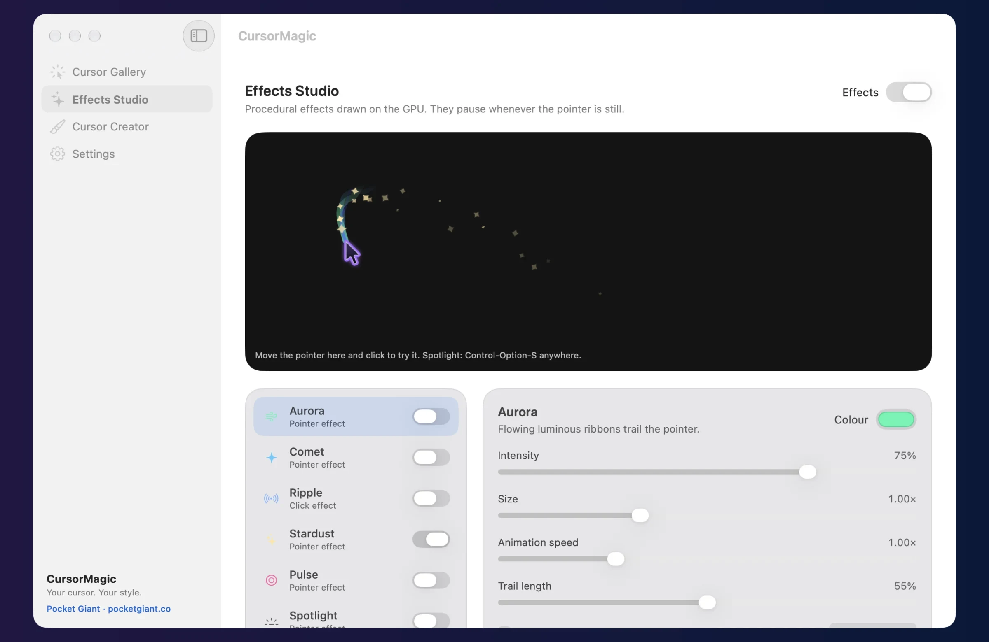Select the Stardust row in effects list
This screenshot has height=642, width=989.
coord(356,540)
